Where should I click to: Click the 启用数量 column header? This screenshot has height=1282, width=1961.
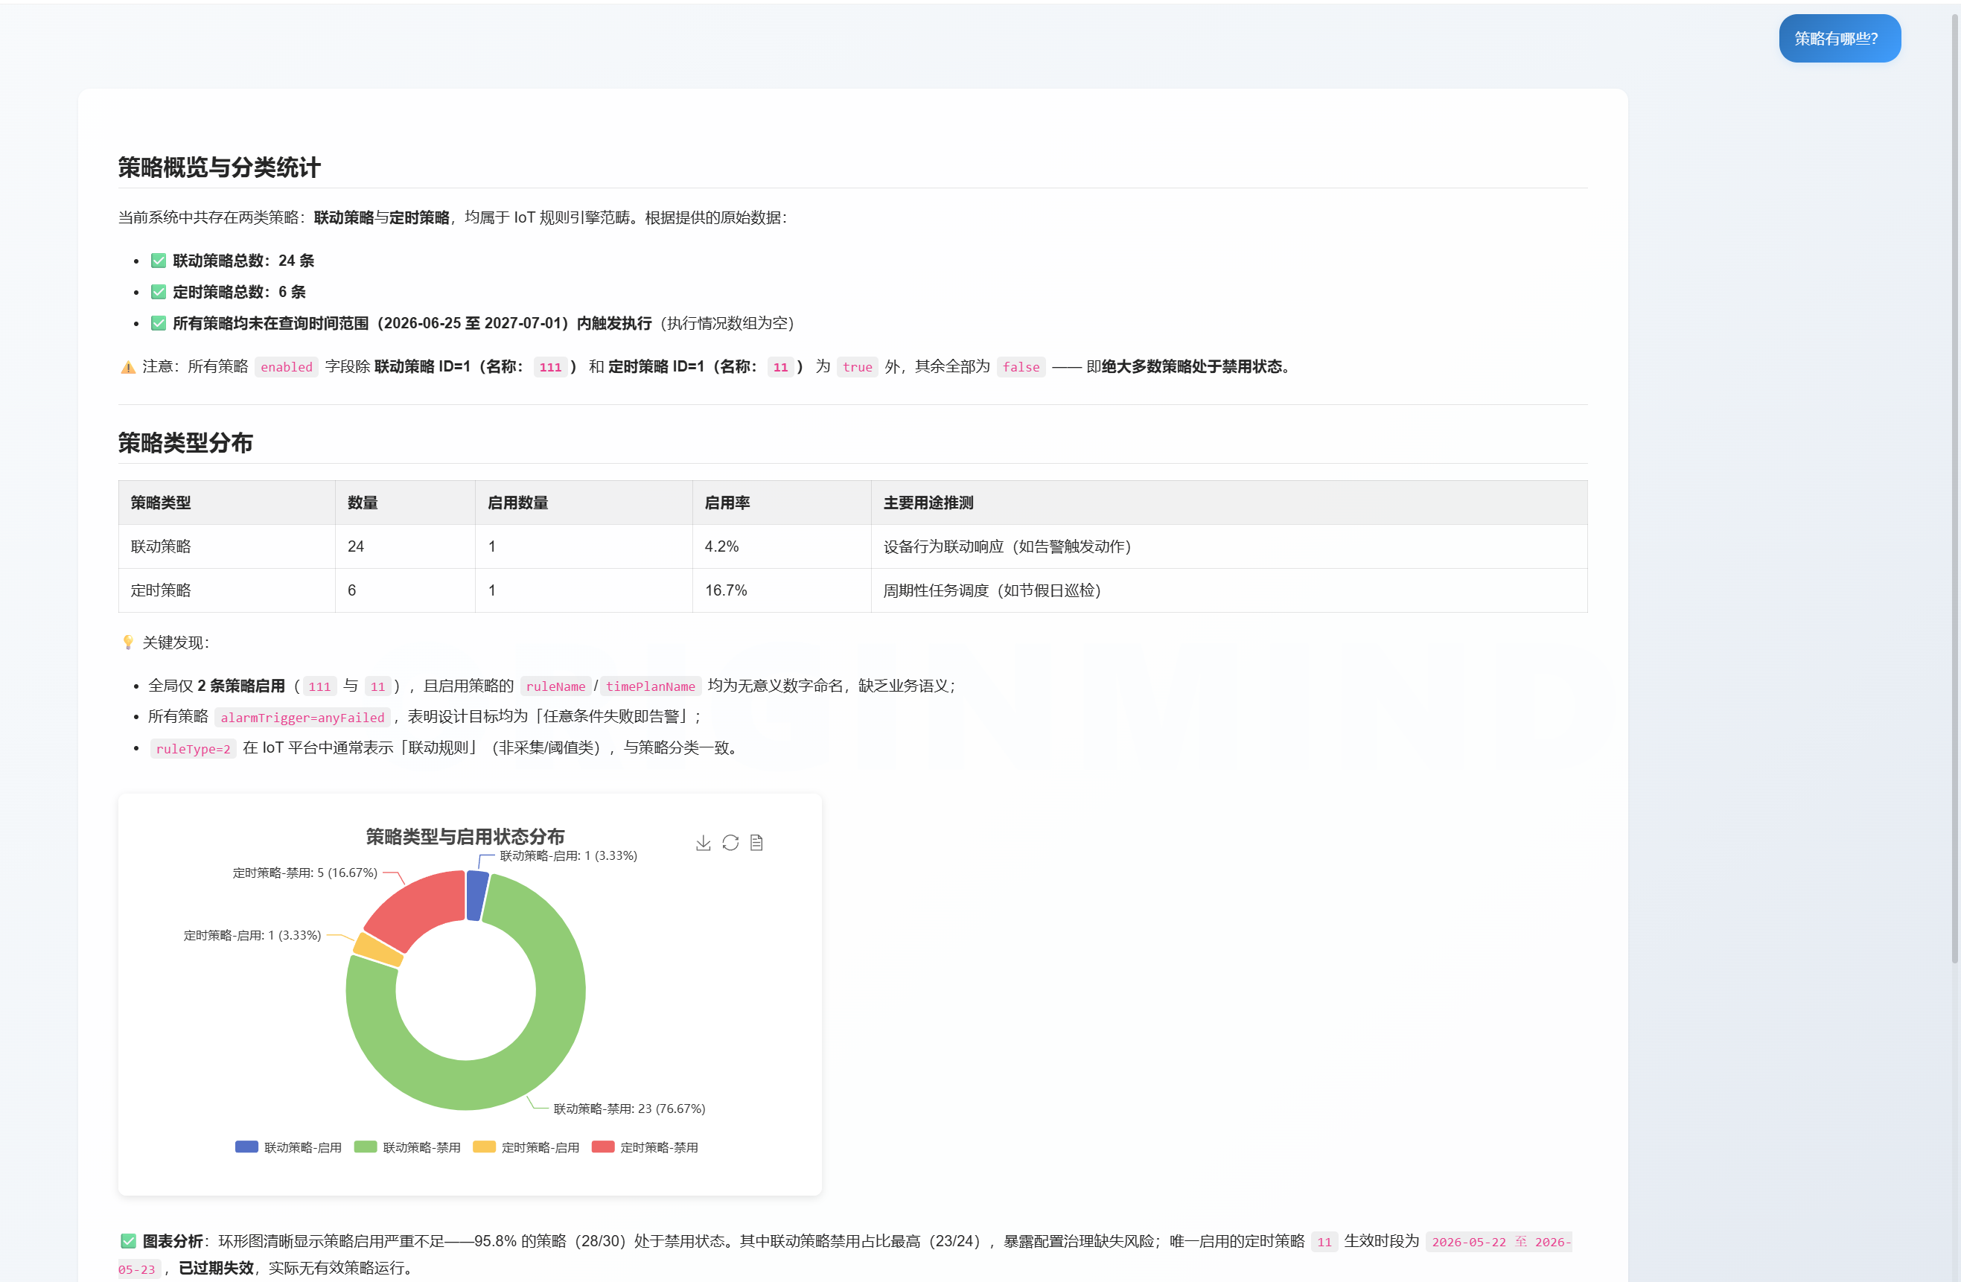(x=584, y=503)
